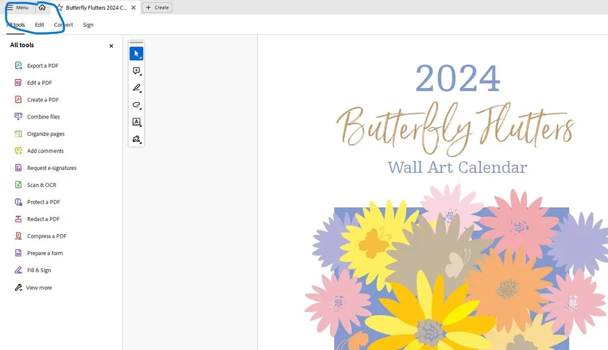Star the Butterfly Flutters document tab
Viewport: 608px width, 350px height.
click(60, 7)
